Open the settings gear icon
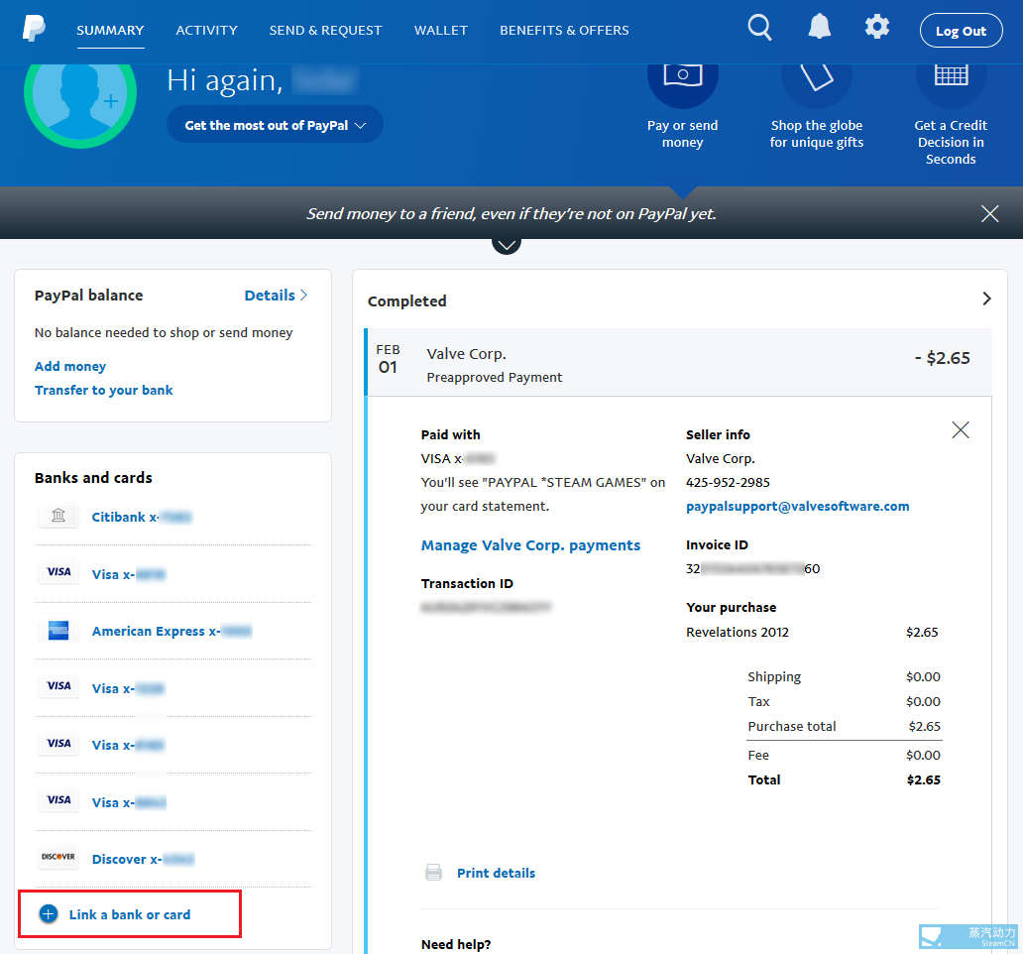 coord(877,28)
